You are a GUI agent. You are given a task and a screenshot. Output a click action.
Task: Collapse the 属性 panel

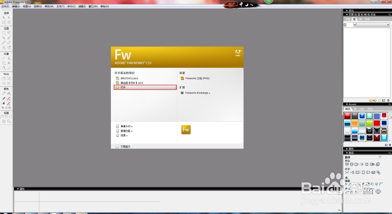point(18,189)
